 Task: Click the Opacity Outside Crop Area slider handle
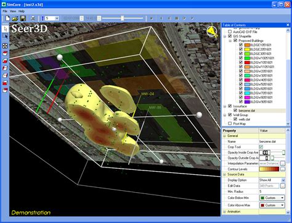(273, 158)
